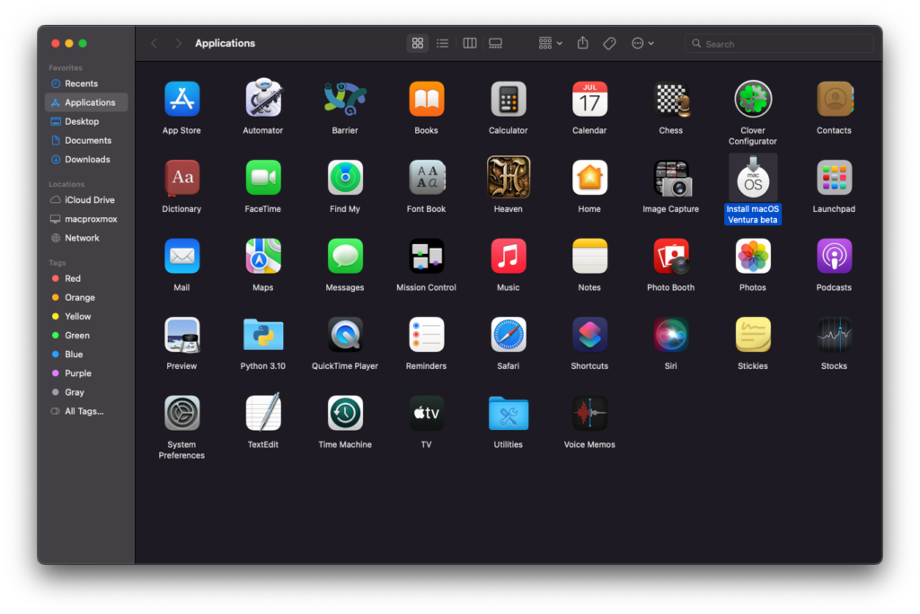This screenshot has height=614, width=920.
Task: Click the Reminders app icon
Action: point(427,334)
